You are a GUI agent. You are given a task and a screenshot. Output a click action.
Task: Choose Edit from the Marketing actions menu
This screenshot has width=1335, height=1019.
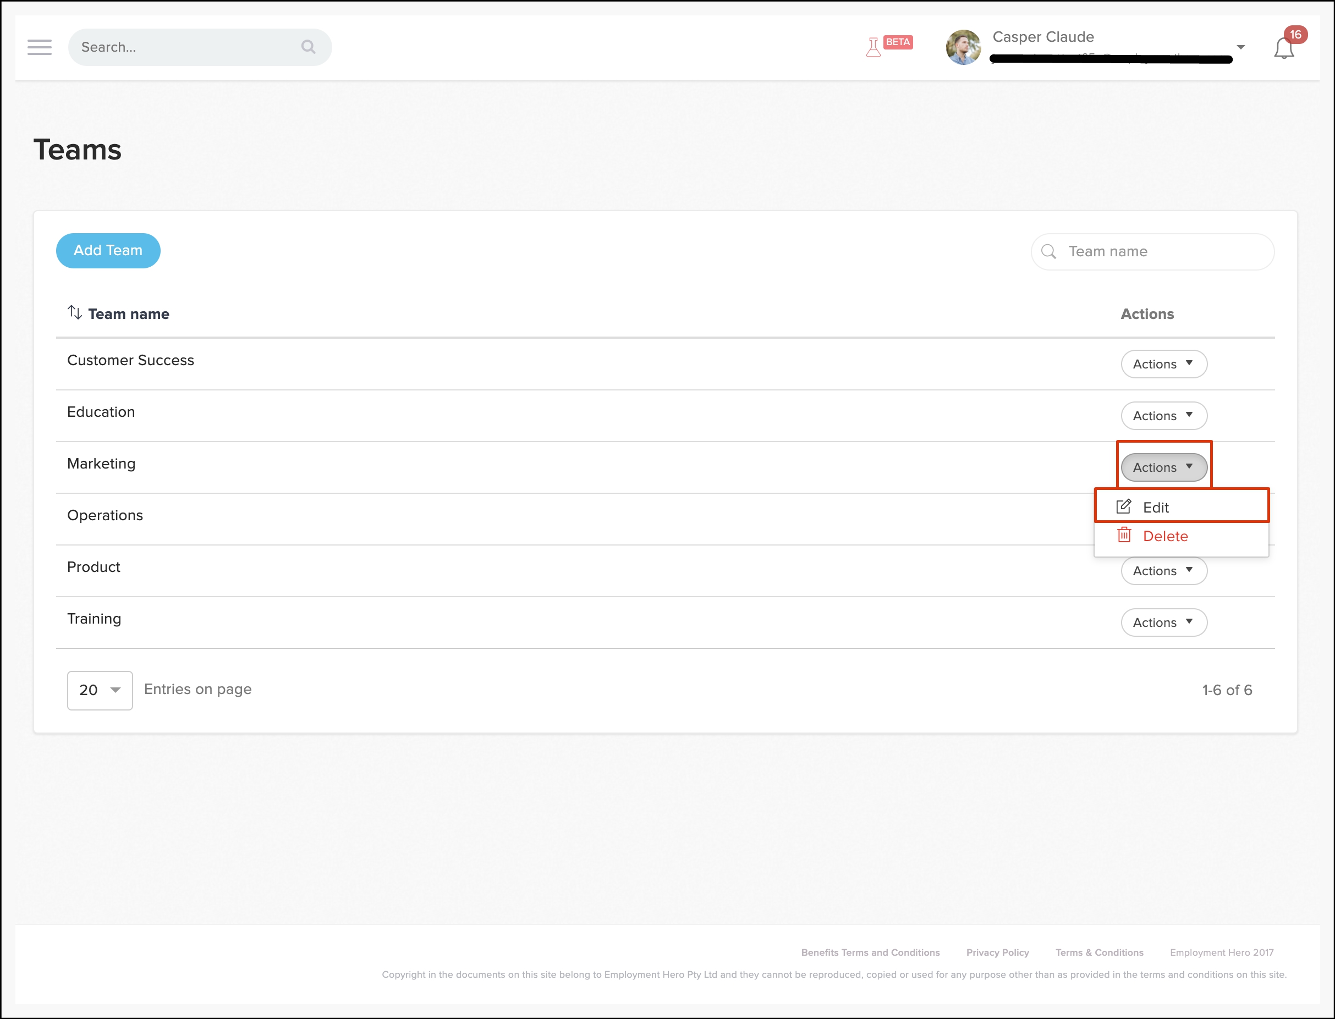(x=1156, y=507)
